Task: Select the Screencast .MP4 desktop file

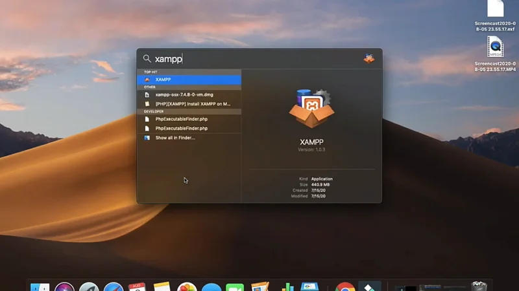Action: 496,53
